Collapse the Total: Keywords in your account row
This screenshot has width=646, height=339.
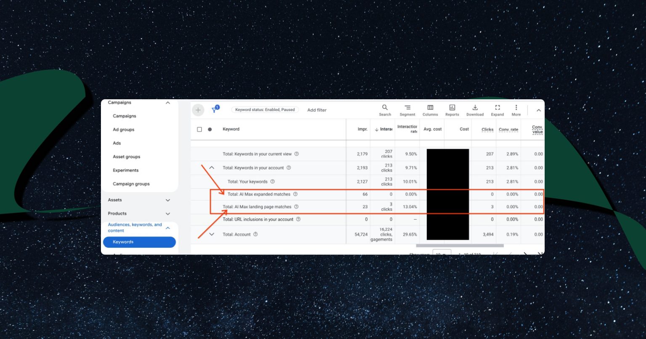pyautogui.click(x=212, y=168)
